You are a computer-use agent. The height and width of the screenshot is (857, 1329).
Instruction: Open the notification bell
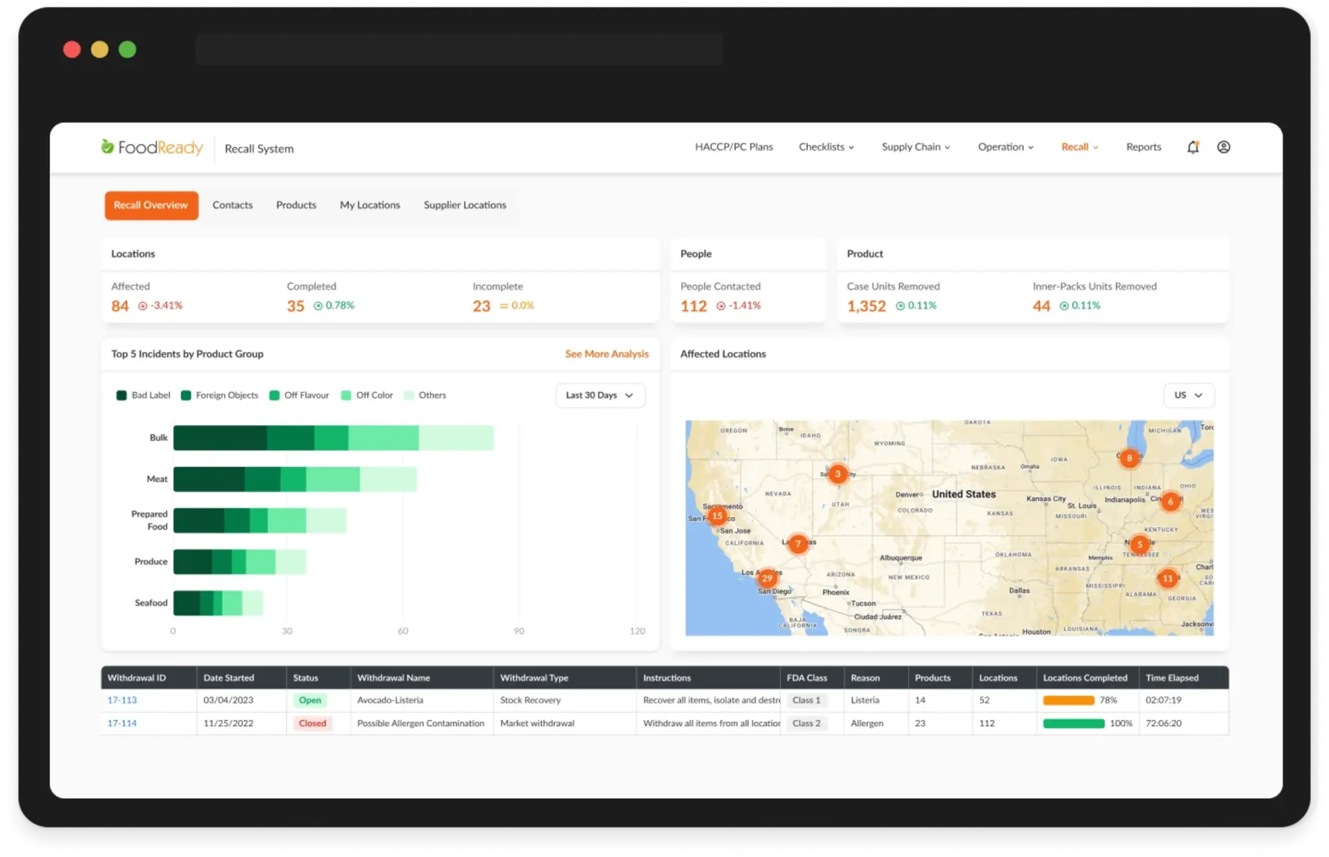coord(1193,147)
